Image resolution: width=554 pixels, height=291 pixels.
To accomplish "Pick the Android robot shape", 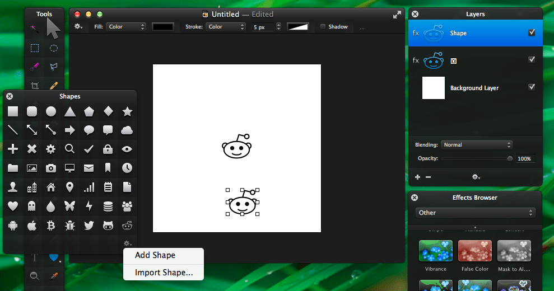I will coord(13,226).
